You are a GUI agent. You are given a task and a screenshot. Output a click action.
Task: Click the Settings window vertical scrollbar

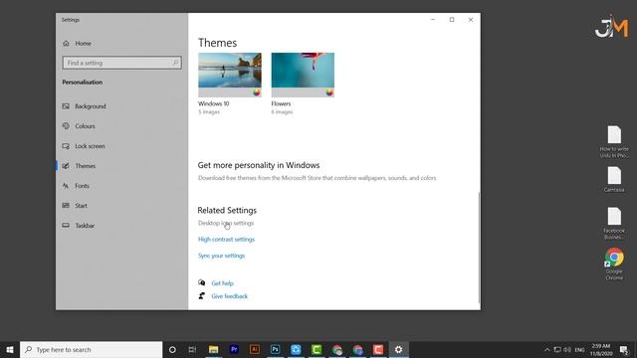point(479,248)
